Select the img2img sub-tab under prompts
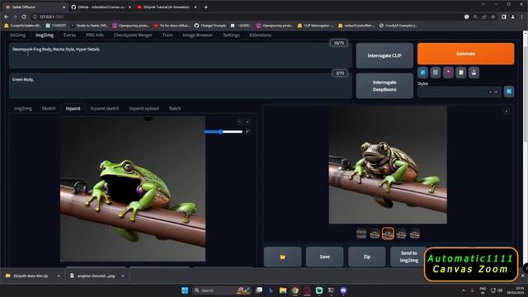This screenshot has height=297, width=528. 23,108
